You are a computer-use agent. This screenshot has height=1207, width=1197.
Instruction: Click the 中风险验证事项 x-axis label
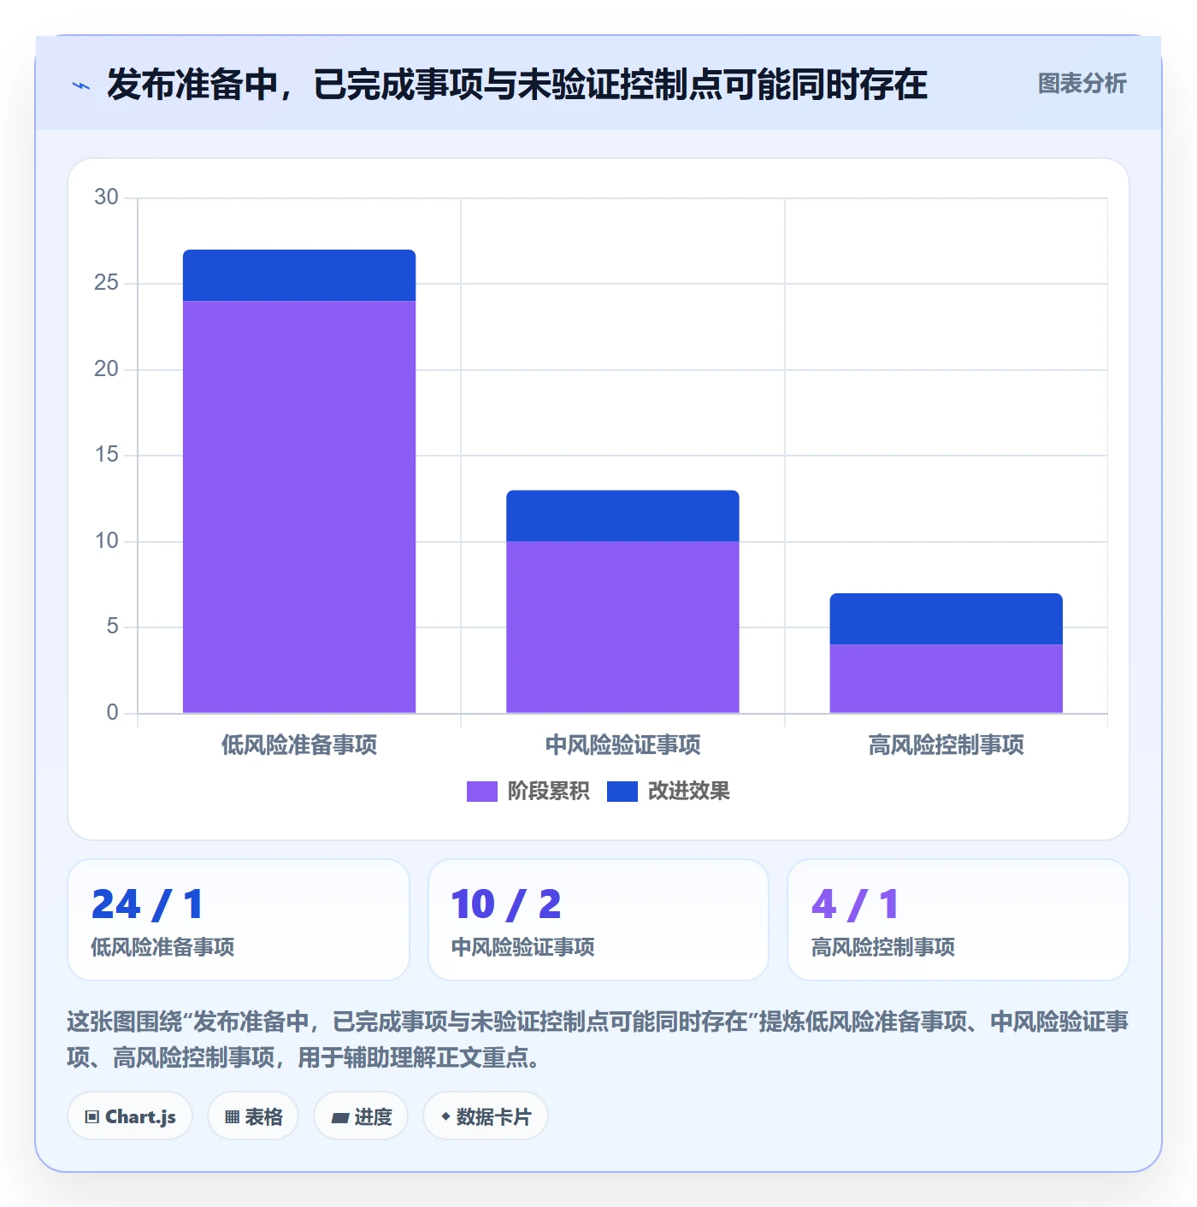[622, 745]
